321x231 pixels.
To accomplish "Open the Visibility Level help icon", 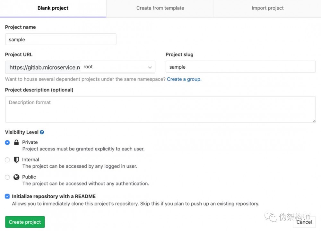I will click(x=42, y=132).
